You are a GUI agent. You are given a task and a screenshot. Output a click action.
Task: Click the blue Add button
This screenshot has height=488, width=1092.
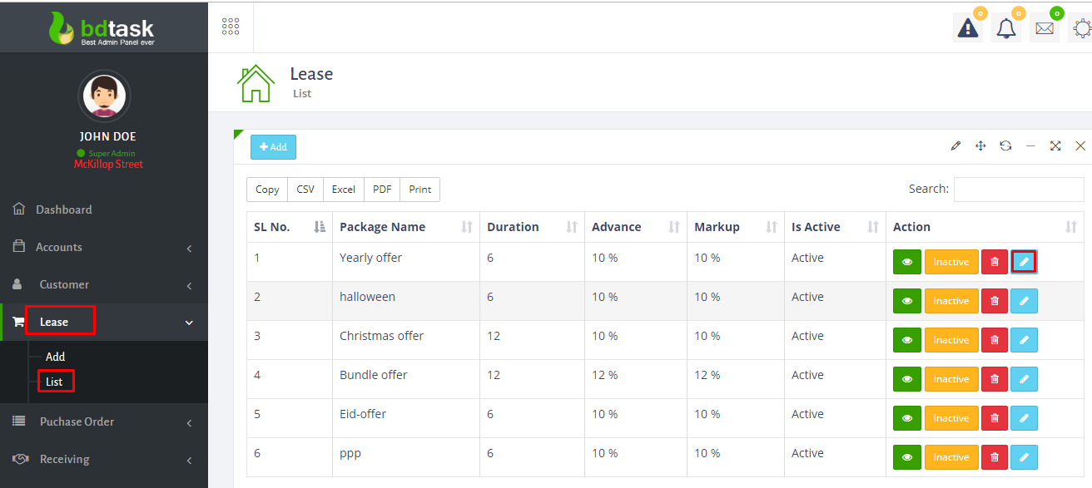coord(273,147)
